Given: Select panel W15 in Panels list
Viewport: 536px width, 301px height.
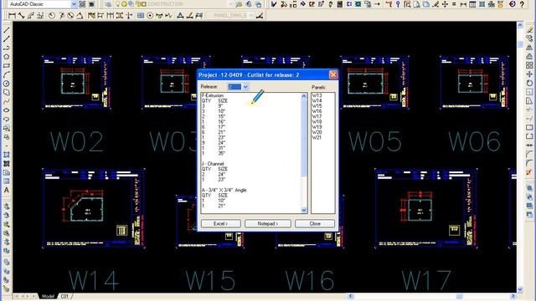Looking at the screenshot, I should click(317, 106).
